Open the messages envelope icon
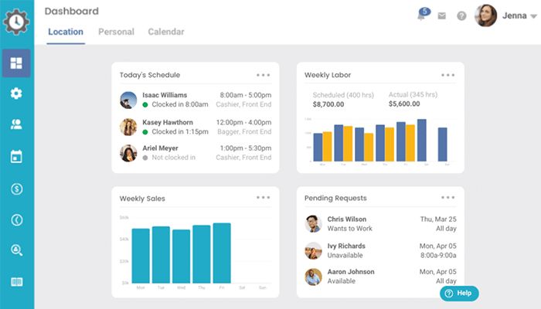This screenshot has height=309, width=541. click(441, 16)
